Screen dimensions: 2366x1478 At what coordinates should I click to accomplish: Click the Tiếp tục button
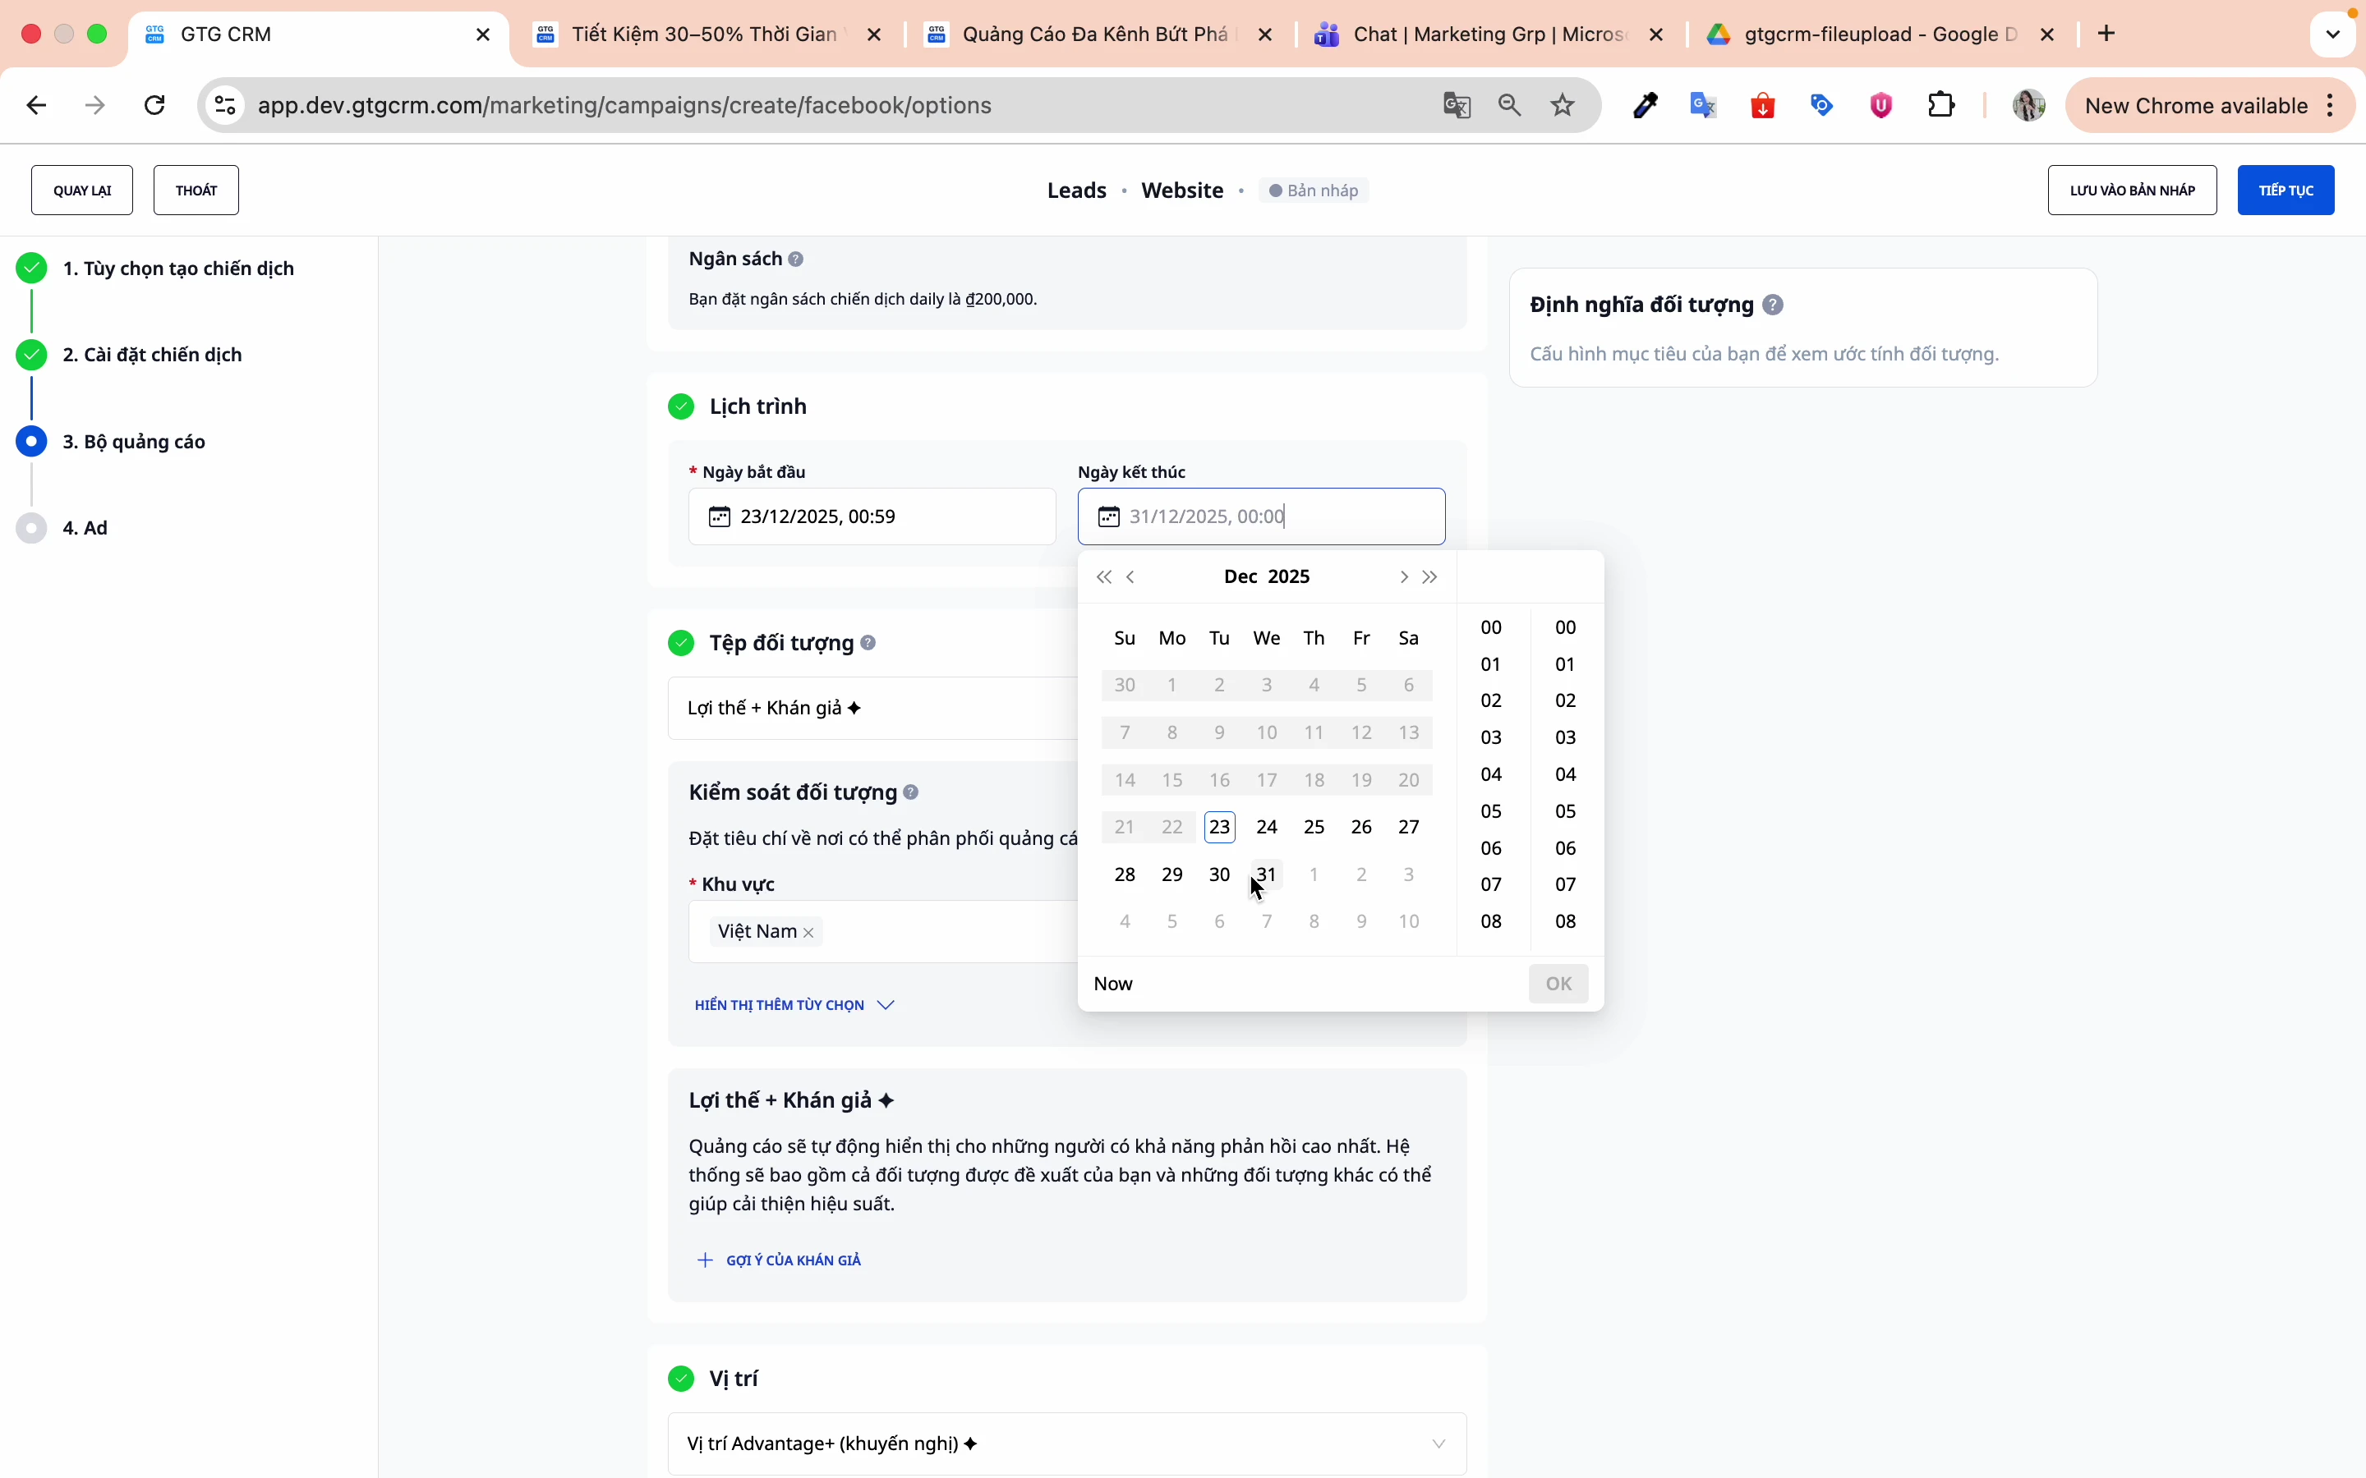coord(2285,190)
